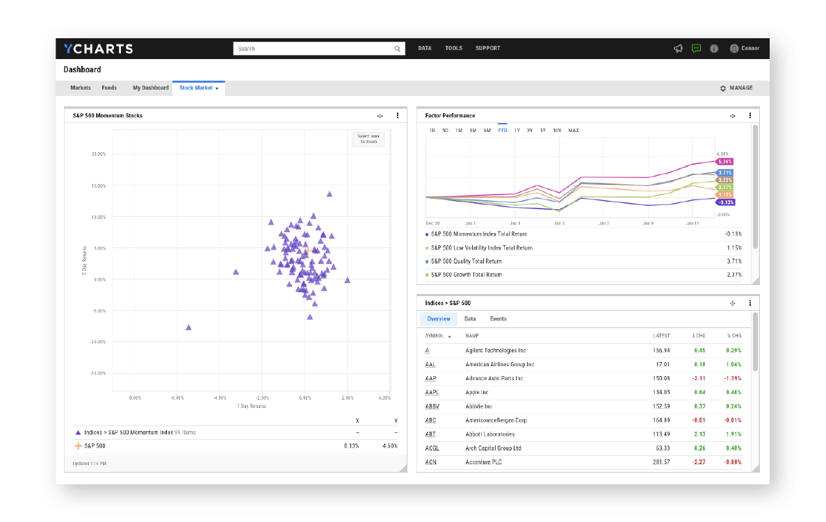Click the Symbol column sort arrow
826x522 pixels.
click(x=449, y=336)
